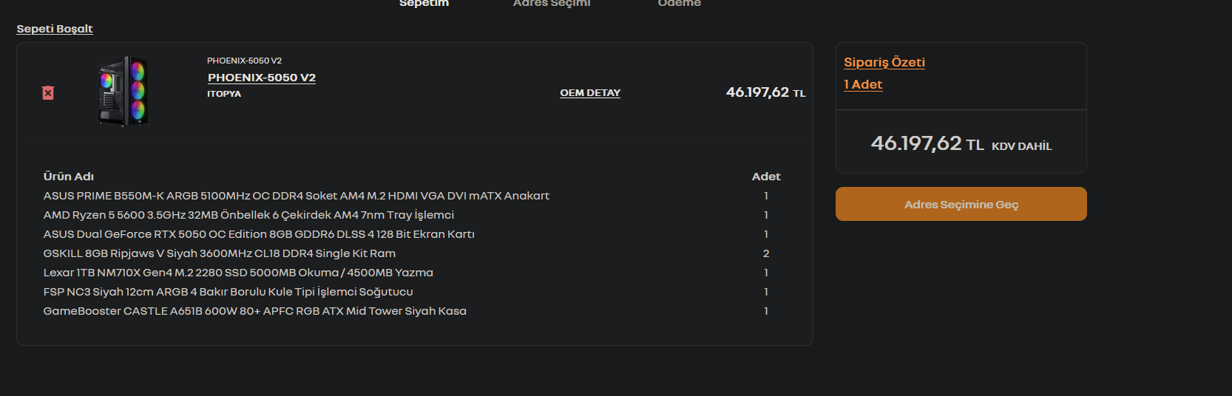The width and height of the screenshot is (1232, 396).
Task: Select GameBooster CASTLE A651B case row
Action: click(x=412, y=311)
